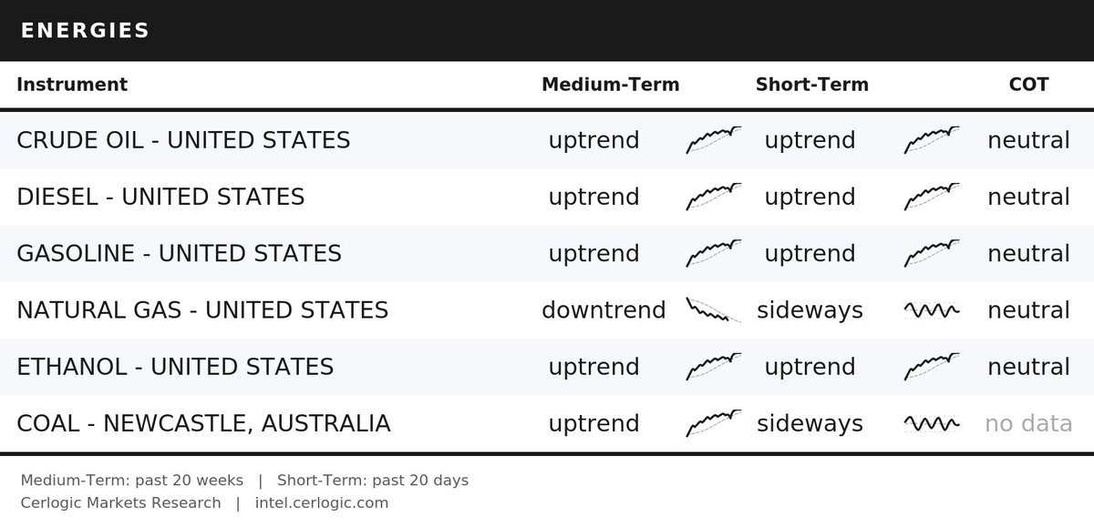1094x527 pixels.
Task: Select the Short-Term column header
Action: tap(812, 85)
